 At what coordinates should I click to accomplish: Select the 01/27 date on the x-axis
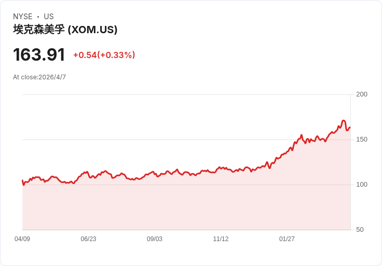pyautogui.click(x=287, y=239)
